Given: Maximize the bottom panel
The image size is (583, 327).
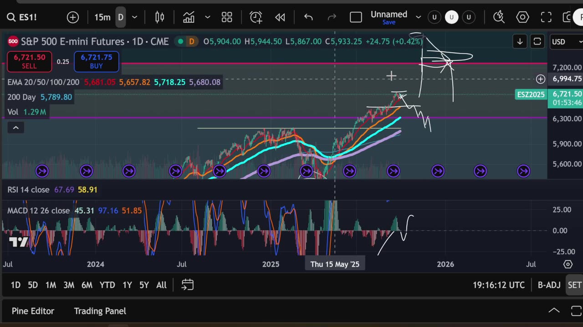Looking at the screenshot, I should [x=576, y=311].
